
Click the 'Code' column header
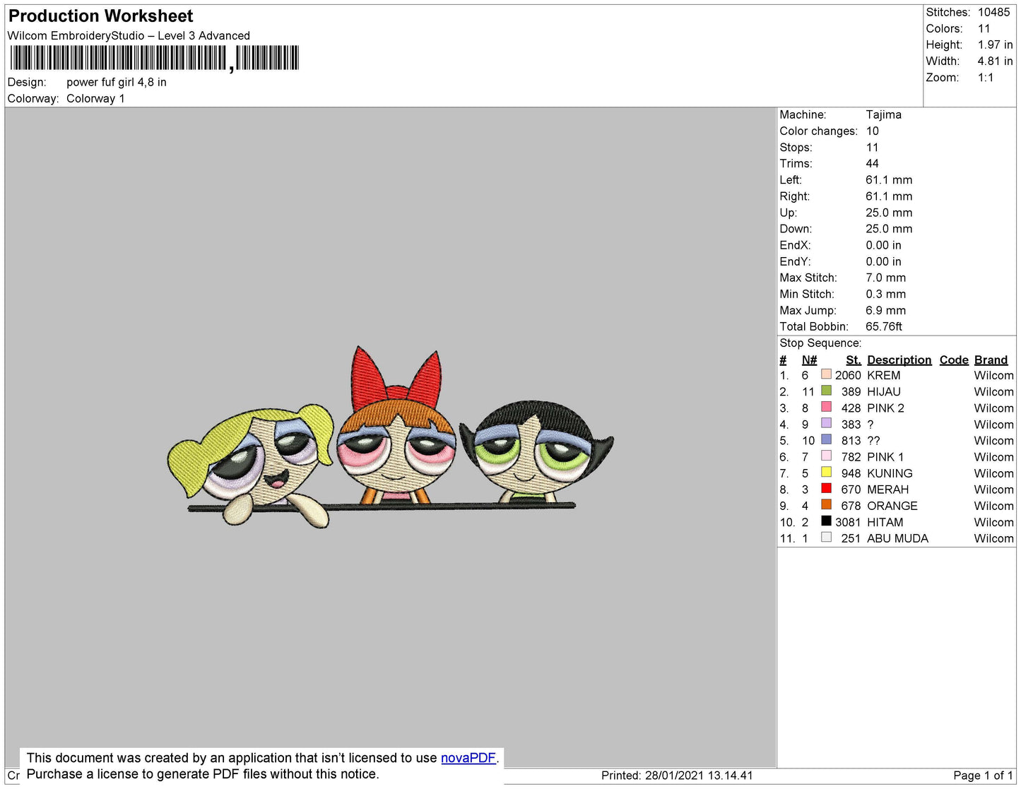click(954, 360)
